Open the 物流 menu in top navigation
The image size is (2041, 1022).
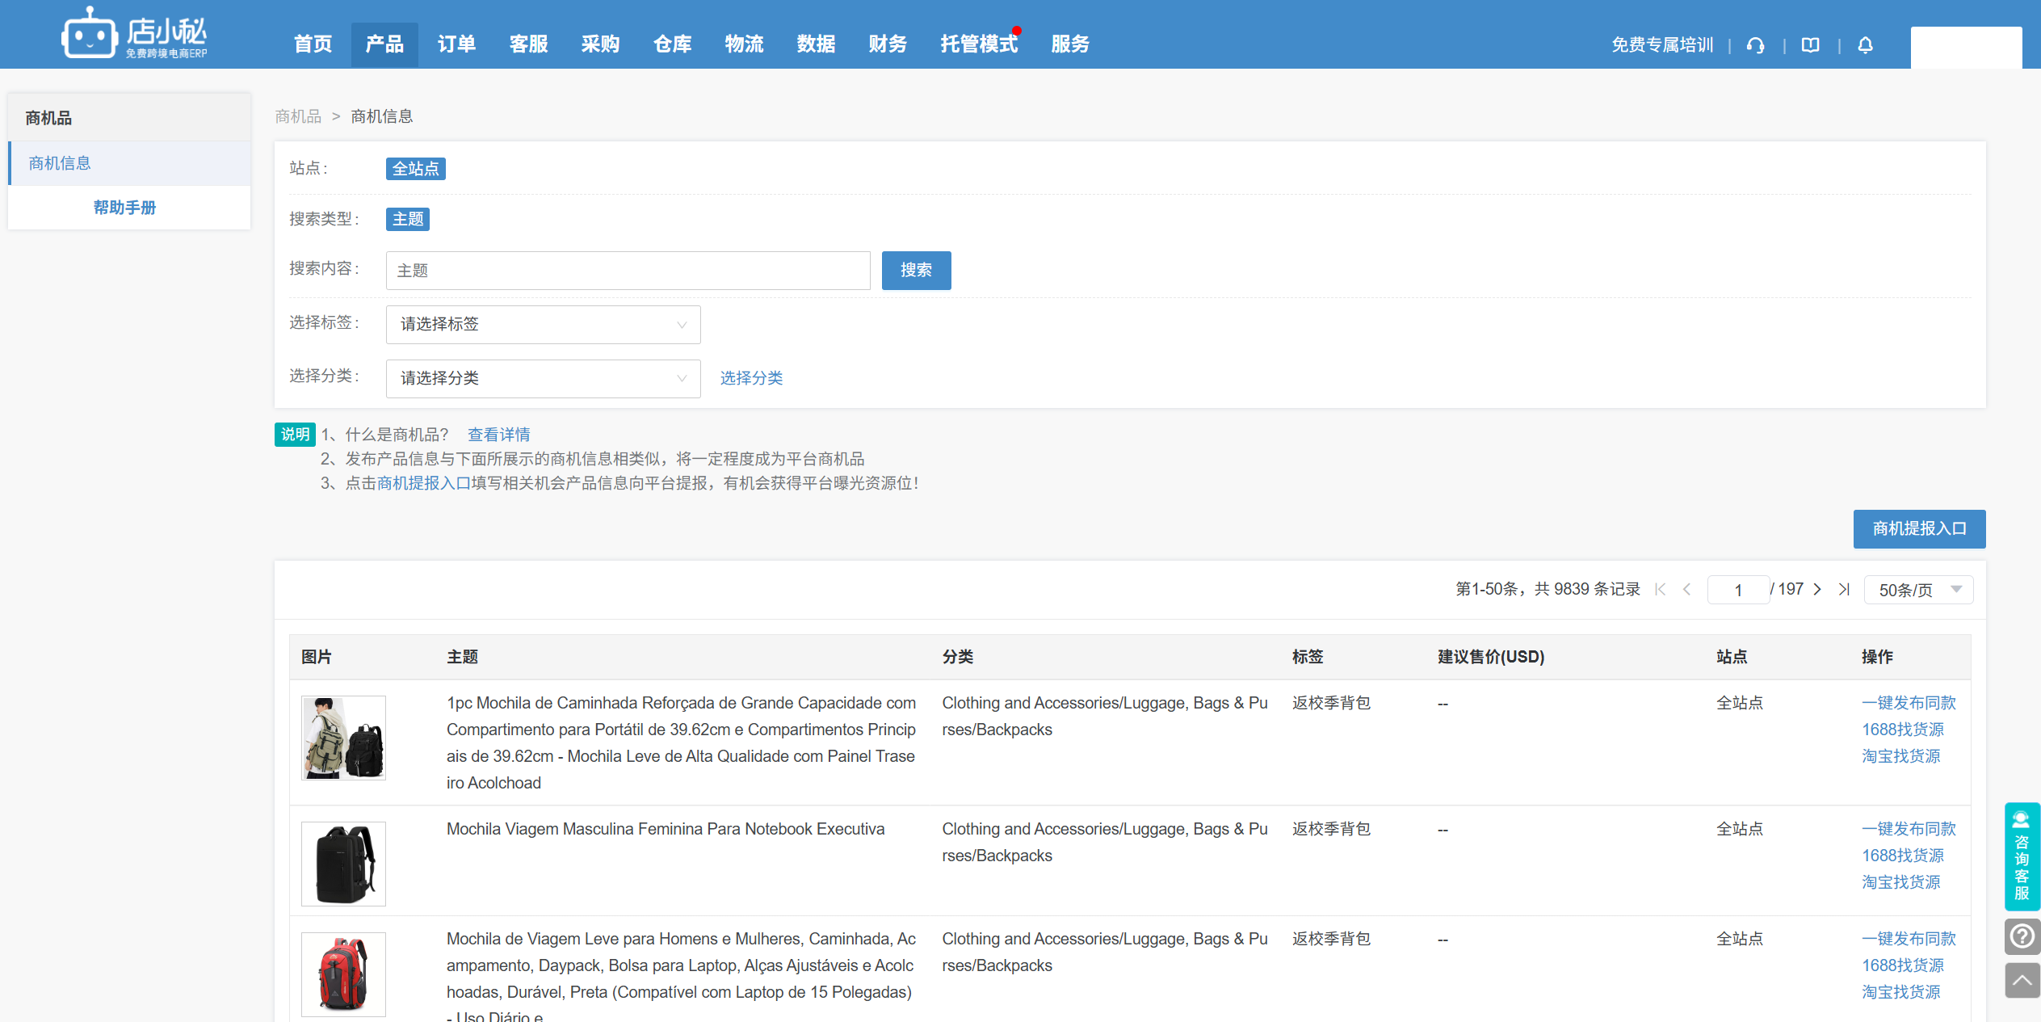click(744, 44)
